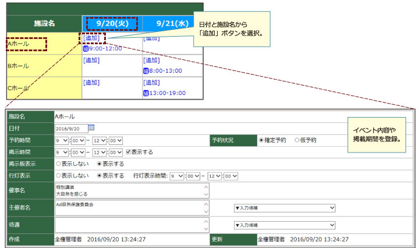This screenshot has width=419, height=248.
Task: Select the 仮予約 radio button
Action: pos(297,140)
